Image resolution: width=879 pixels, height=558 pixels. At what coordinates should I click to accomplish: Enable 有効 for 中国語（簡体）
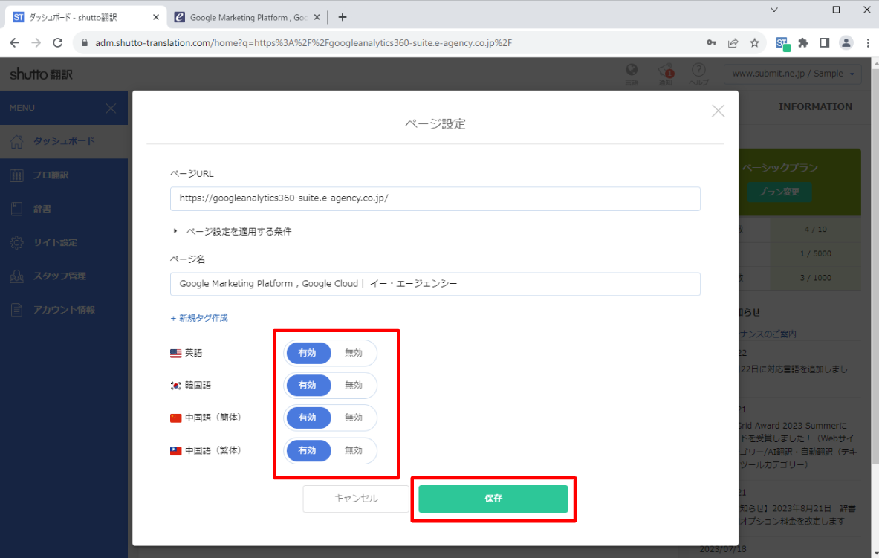(308, 418)
